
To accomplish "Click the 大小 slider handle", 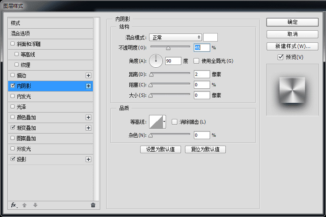I will coord(151,96).
